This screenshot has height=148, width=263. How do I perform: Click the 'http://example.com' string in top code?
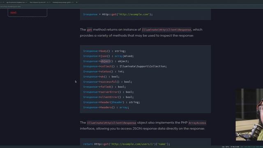(134, 14)
